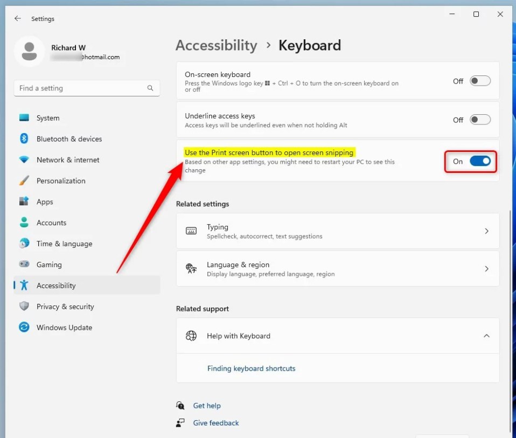This screenshot has height=438, width=516.
Task: Turn on Underline access keys
Action: point(479,119)
